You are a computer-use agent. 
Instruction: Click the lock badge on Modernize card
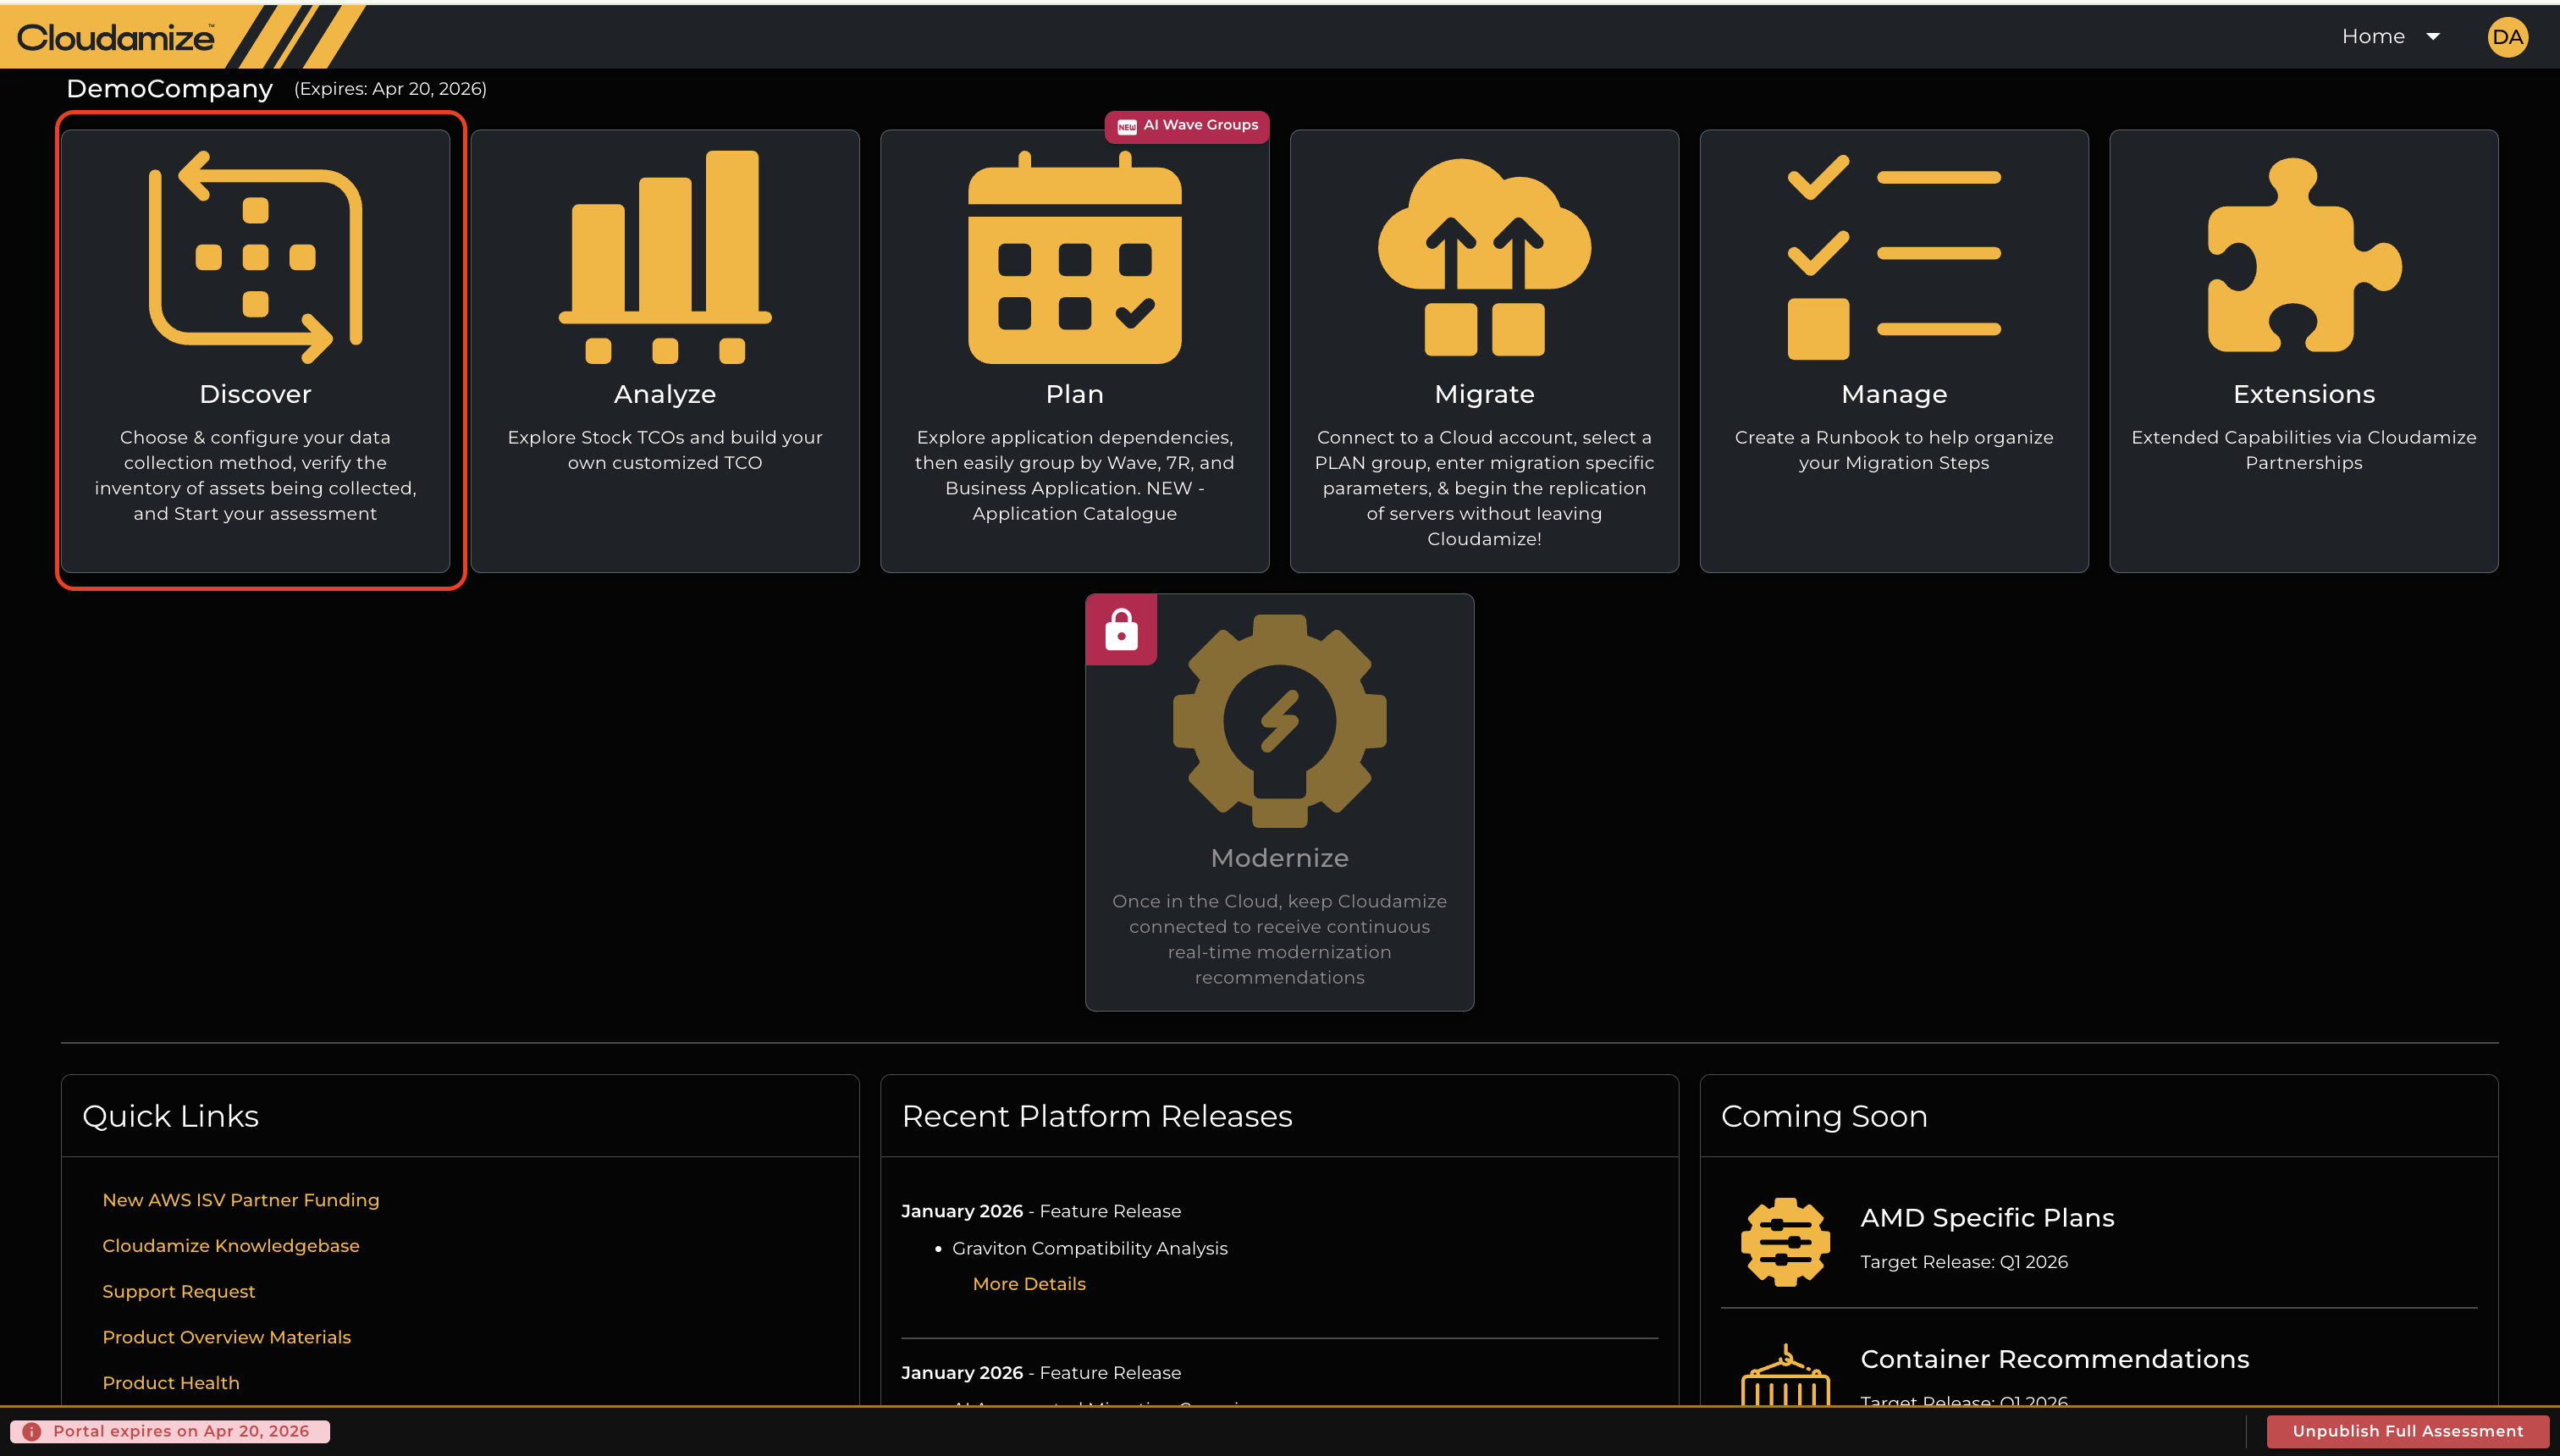tap(1121, 630)
